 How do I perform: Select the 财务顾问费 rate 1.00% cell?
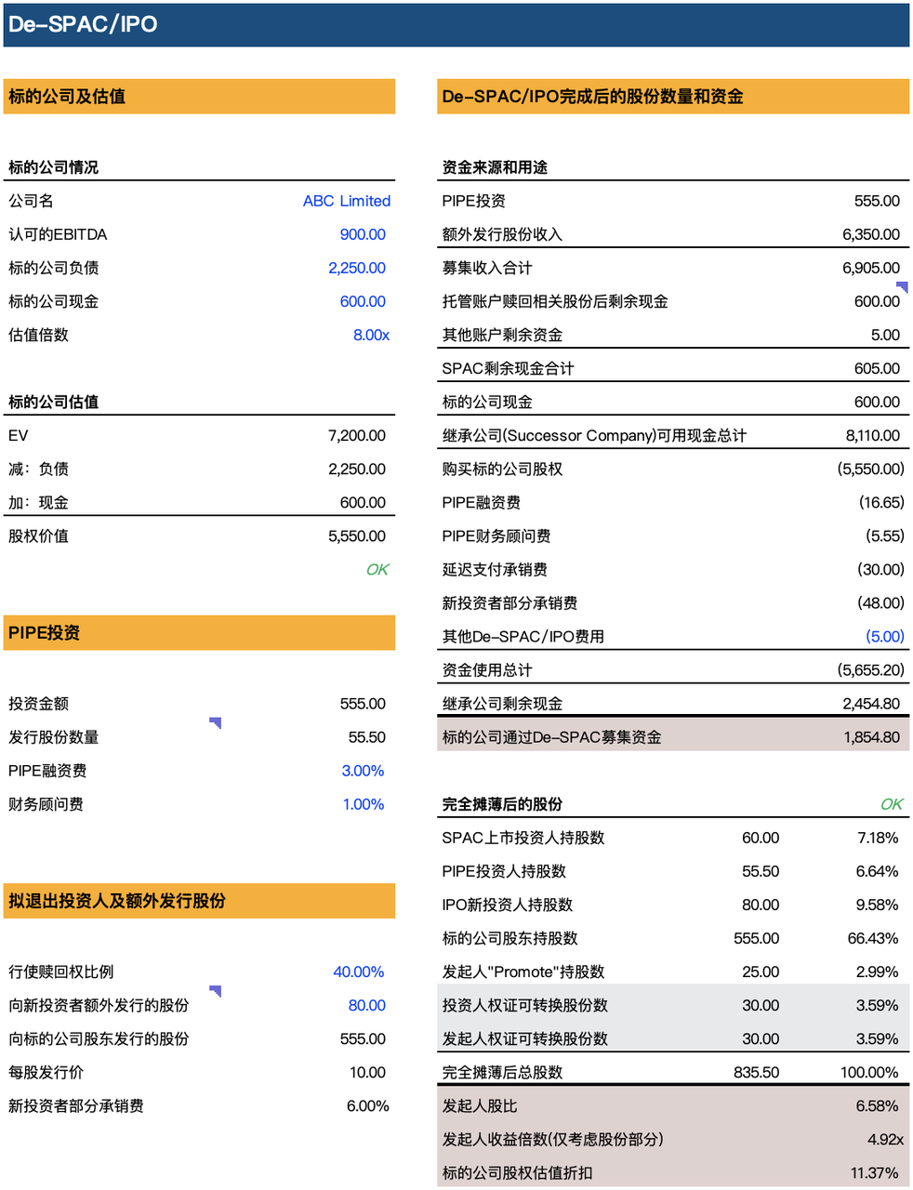tap(363, 804)
